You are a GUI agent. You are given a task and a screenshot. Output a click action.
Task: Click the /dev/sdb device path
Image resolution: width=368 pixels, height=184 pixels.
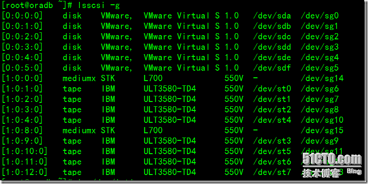pos(272,26)
